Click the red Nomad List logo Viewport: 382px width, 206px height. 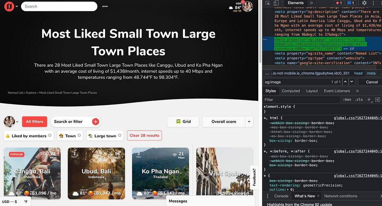(9, 6)
